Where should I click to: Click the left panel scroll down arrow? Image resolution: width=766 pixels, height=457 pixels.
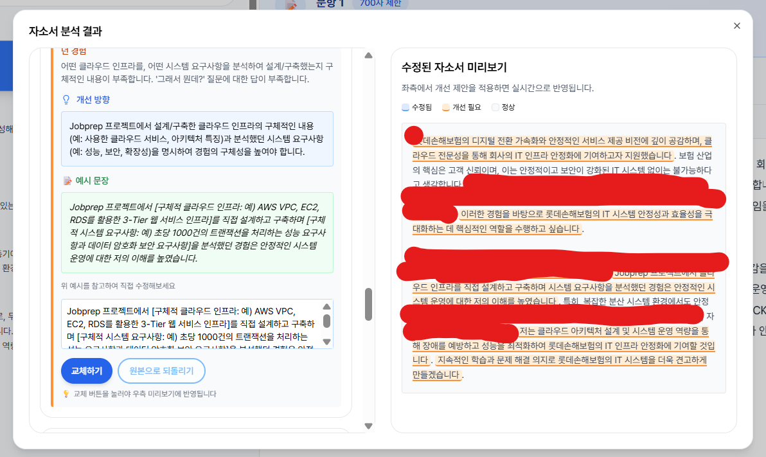368,426
